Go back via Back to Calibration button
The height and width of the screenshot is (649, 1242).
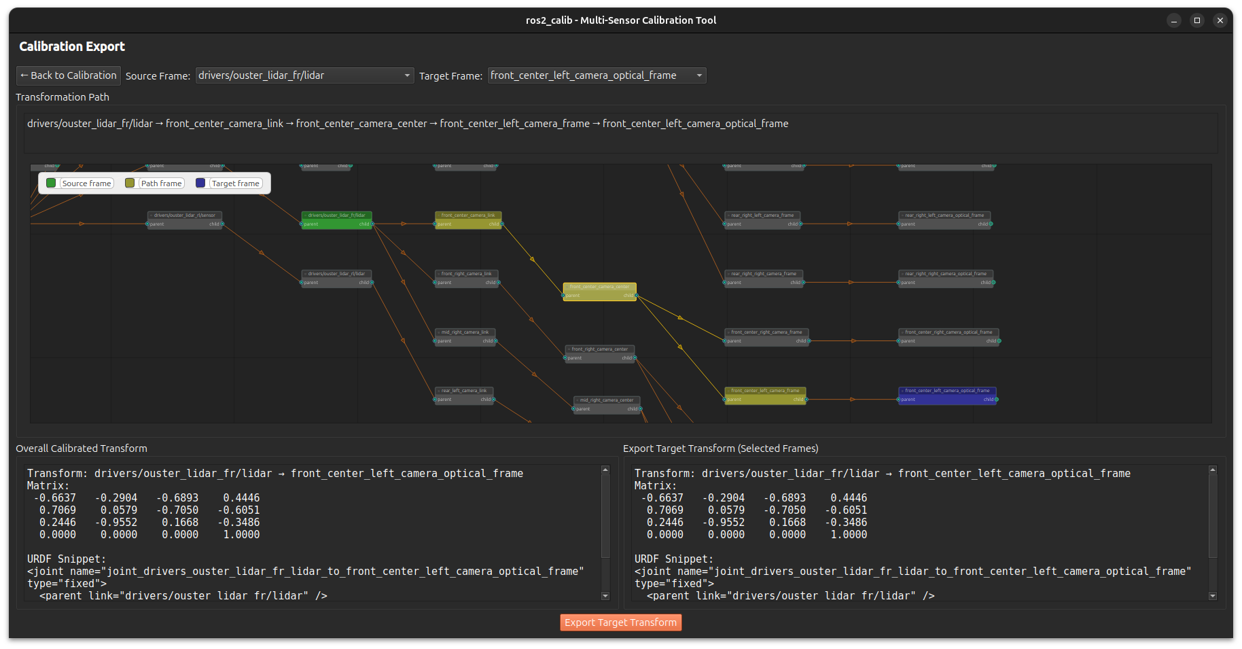coord(69,75)
